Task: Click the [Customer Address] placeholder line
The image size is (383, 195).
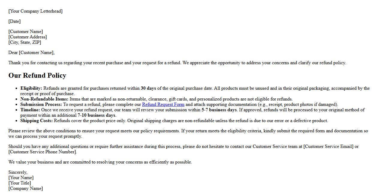Action: pyautogui.click(x=28, y=37)
